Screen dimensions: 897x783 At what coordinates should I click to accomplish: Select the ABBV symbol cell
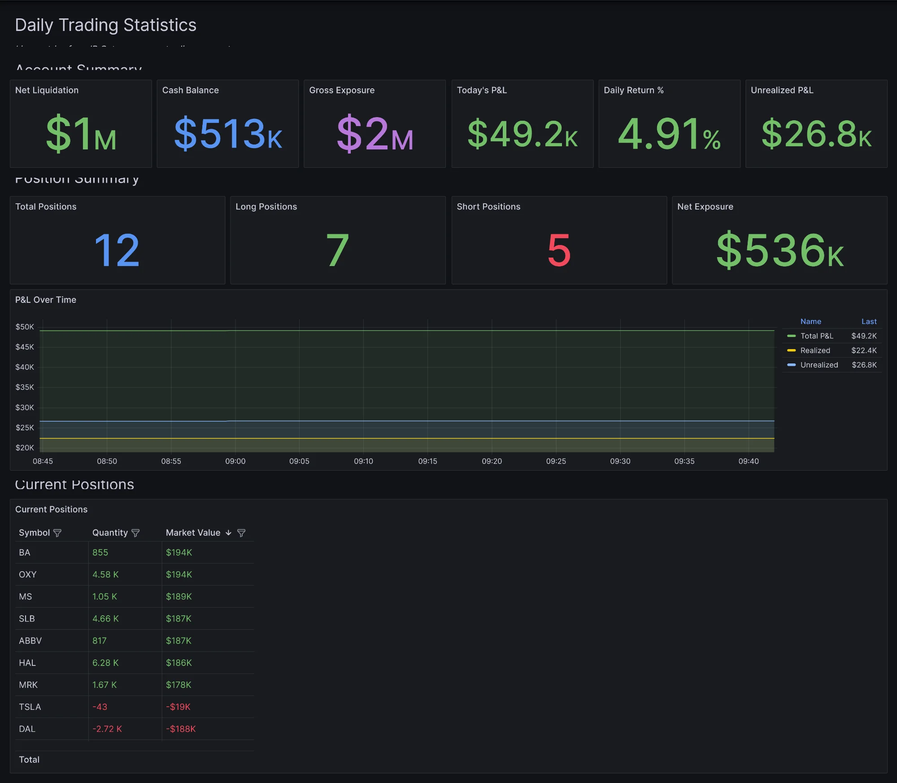(52, 641)
